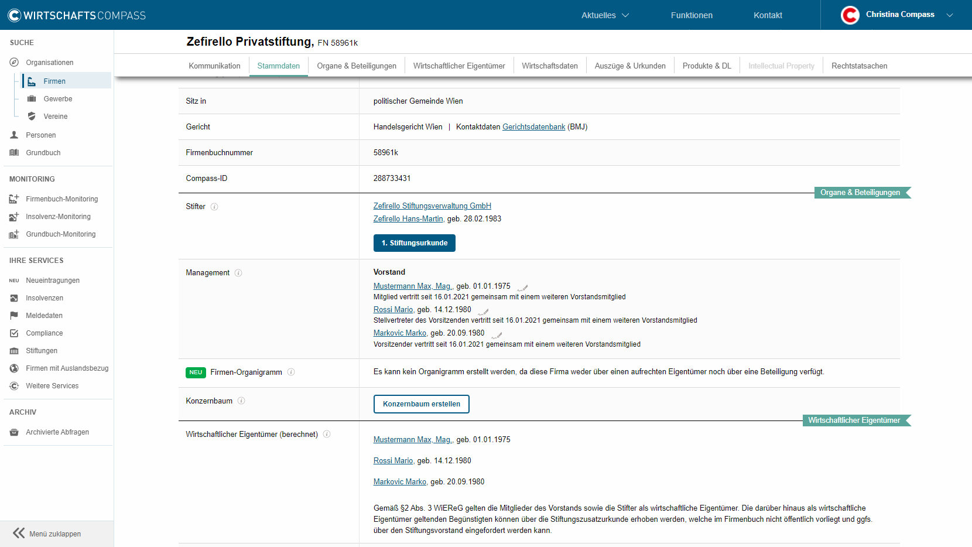The image size is (972, 547).
Task: Open Zefirello Stiftungsverwaltung GmbH link
Action: 432,206
